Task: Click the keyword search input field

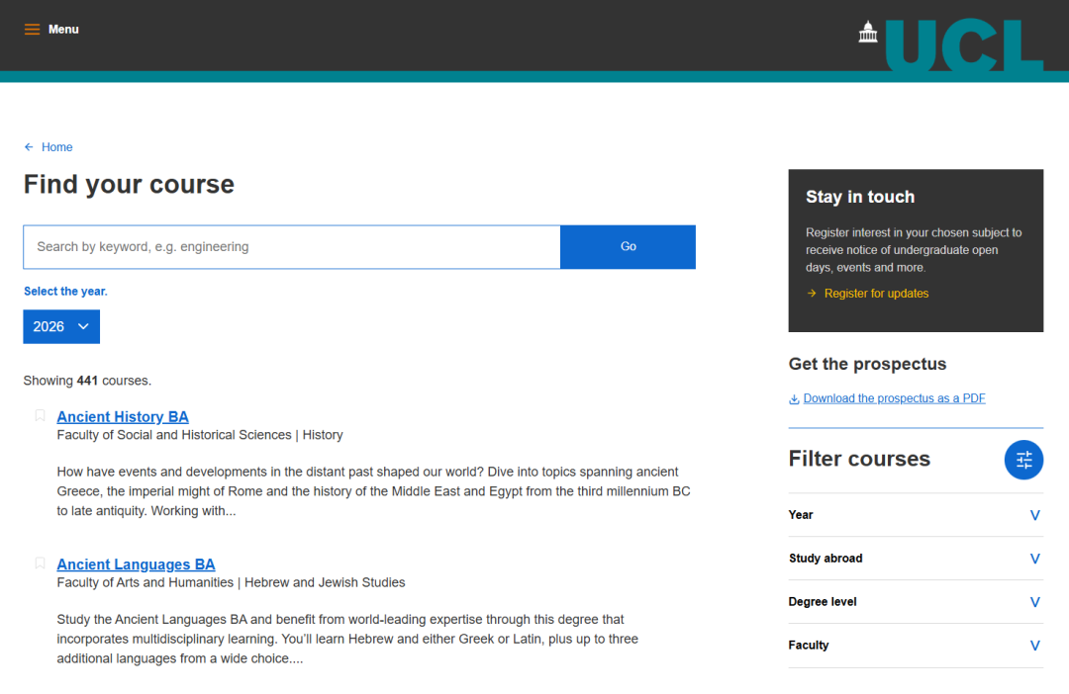Action: [x=292, y=247]
